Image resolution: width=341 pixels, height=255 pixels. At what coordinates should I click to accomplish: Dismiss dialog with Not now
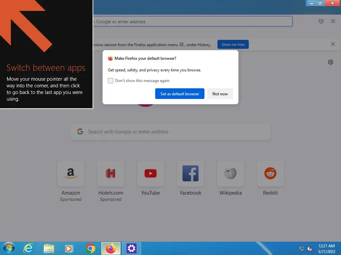[220, 94]
